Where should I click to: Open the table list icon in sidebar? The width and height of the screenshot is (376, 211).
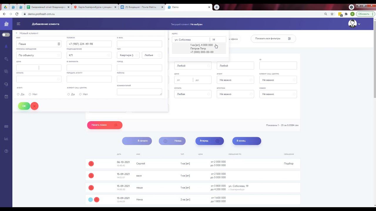[6, 126]
